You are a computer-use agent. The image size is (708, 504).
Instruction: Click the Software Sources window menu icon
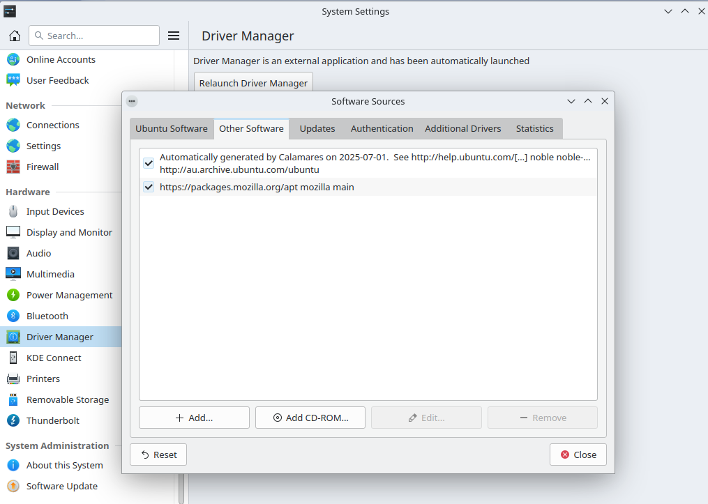coord(132,101)
